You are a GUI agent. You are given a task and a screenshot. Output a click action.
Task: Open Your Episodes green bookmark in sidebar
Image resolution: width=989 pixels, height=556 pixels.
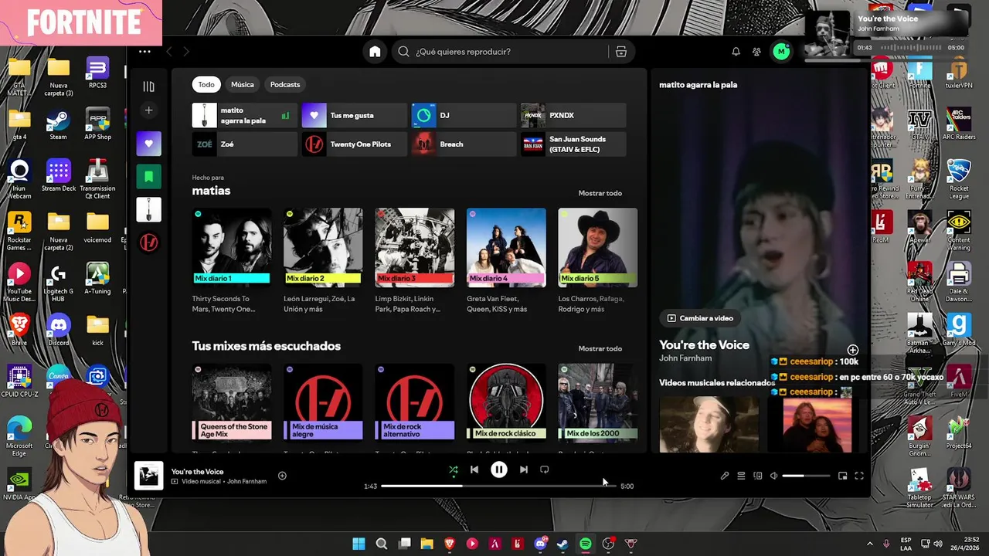149,177
